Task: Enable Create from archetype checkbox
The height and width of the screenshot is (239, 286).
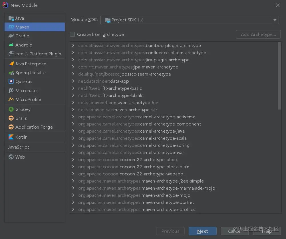Action: 72,34
